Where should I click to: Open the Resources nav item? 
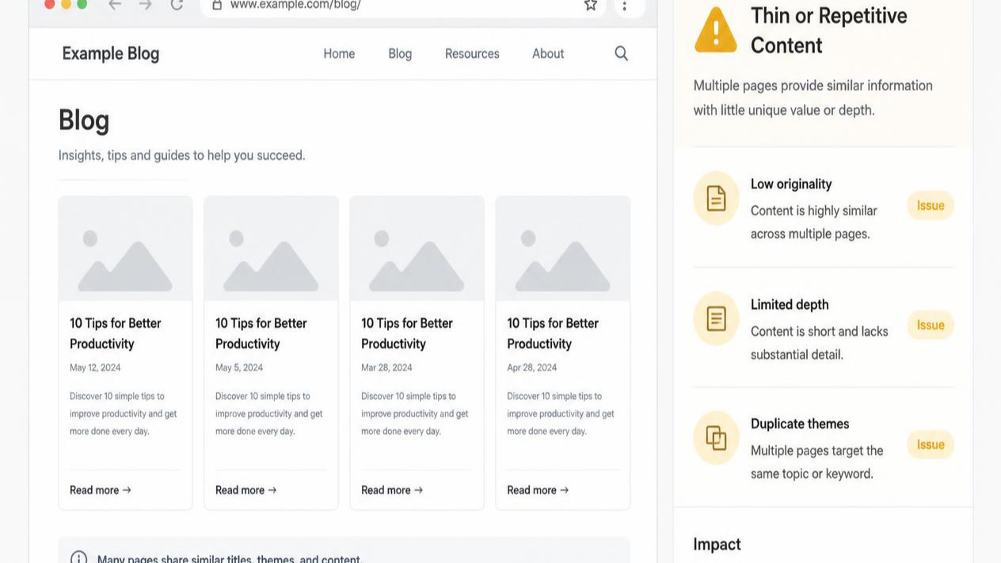472,54
